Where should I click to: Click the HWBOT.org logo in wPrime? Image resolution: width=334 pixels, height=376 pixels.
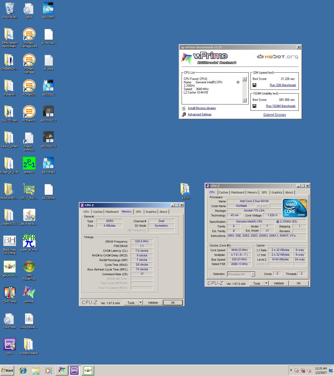[277, 56]
